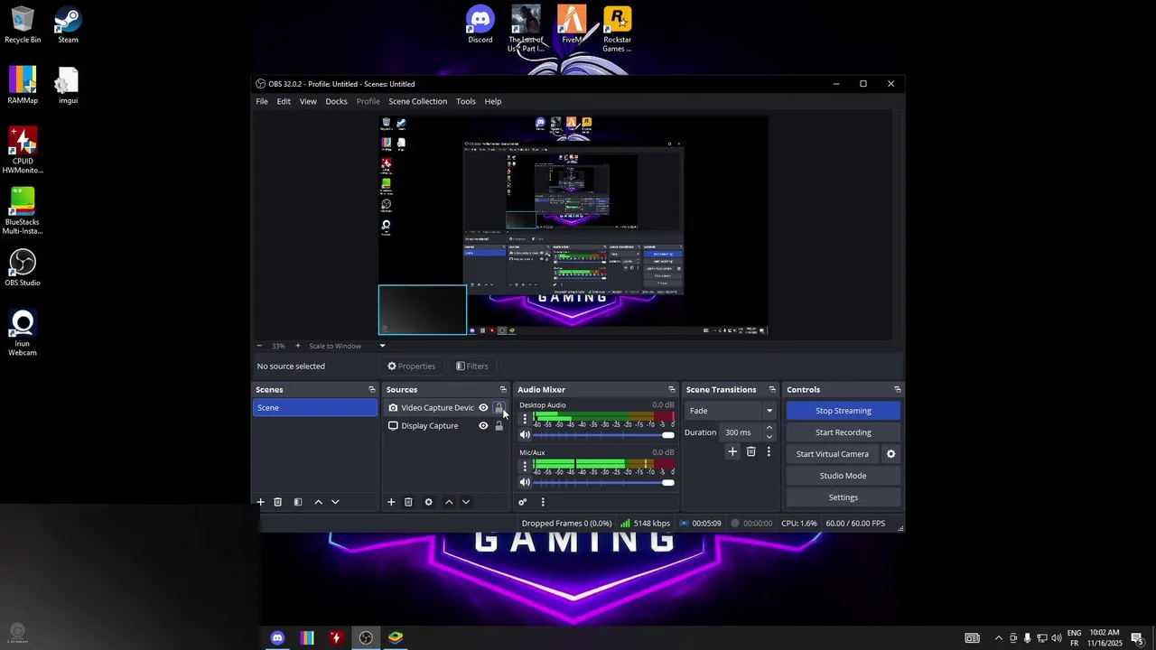Open Desktop Audio options three-dot menu
Image resolution: width=1156 pixels, height=650 pixels.
(525, 419)
